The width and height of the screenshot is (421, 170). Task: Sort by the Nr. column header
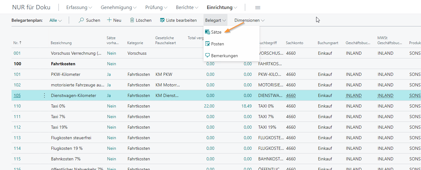point(16,43)
